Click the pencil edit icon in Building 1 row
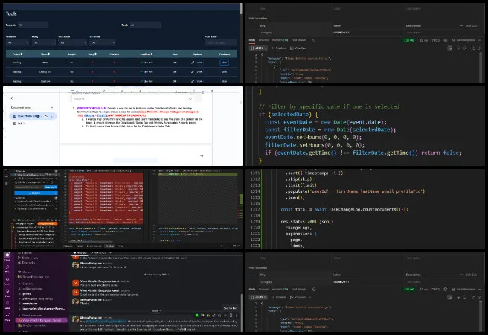Screen dimensions: 488x335 pyautogui.click(x=193, y=63)
